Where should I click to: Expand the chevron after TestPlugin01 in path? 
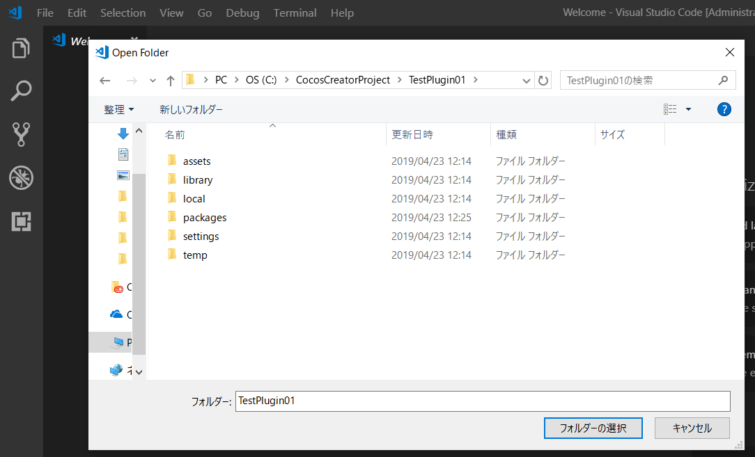[475, 80]
